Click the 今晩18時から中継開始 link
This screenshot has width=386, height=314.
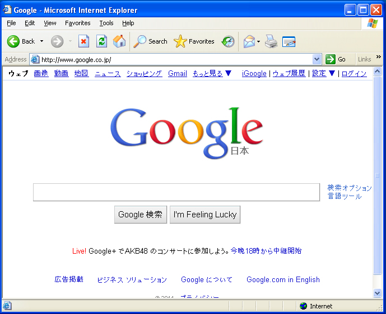click(266, 251)
